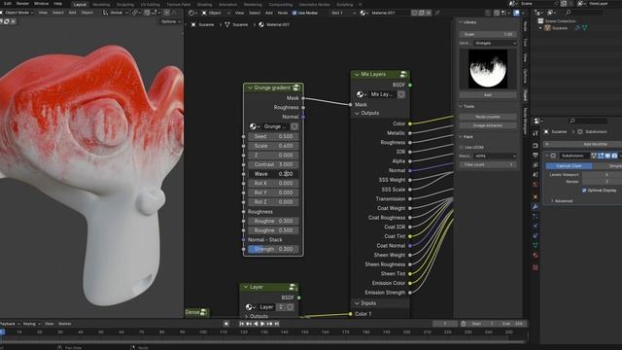Viewport: 622px width, 350px height.
Task: Click the fake user shield beside Mix Lay datablock
Action: (401, 94)
